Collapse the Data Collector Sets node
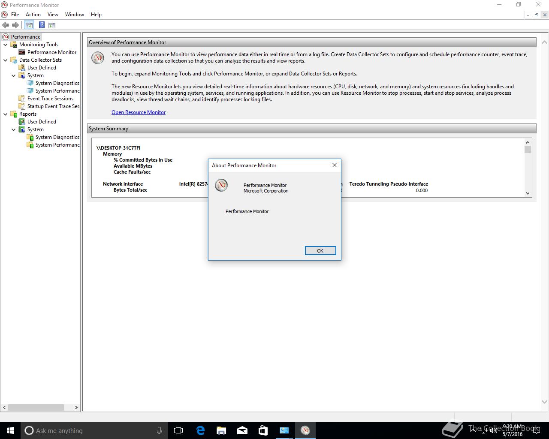 tap(6, 60)
